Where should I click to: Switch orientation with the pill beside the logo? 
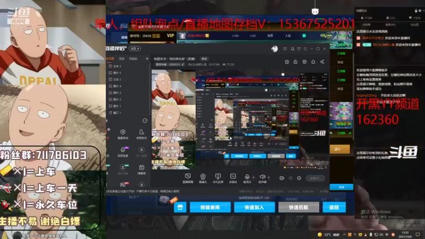point(135,48)
